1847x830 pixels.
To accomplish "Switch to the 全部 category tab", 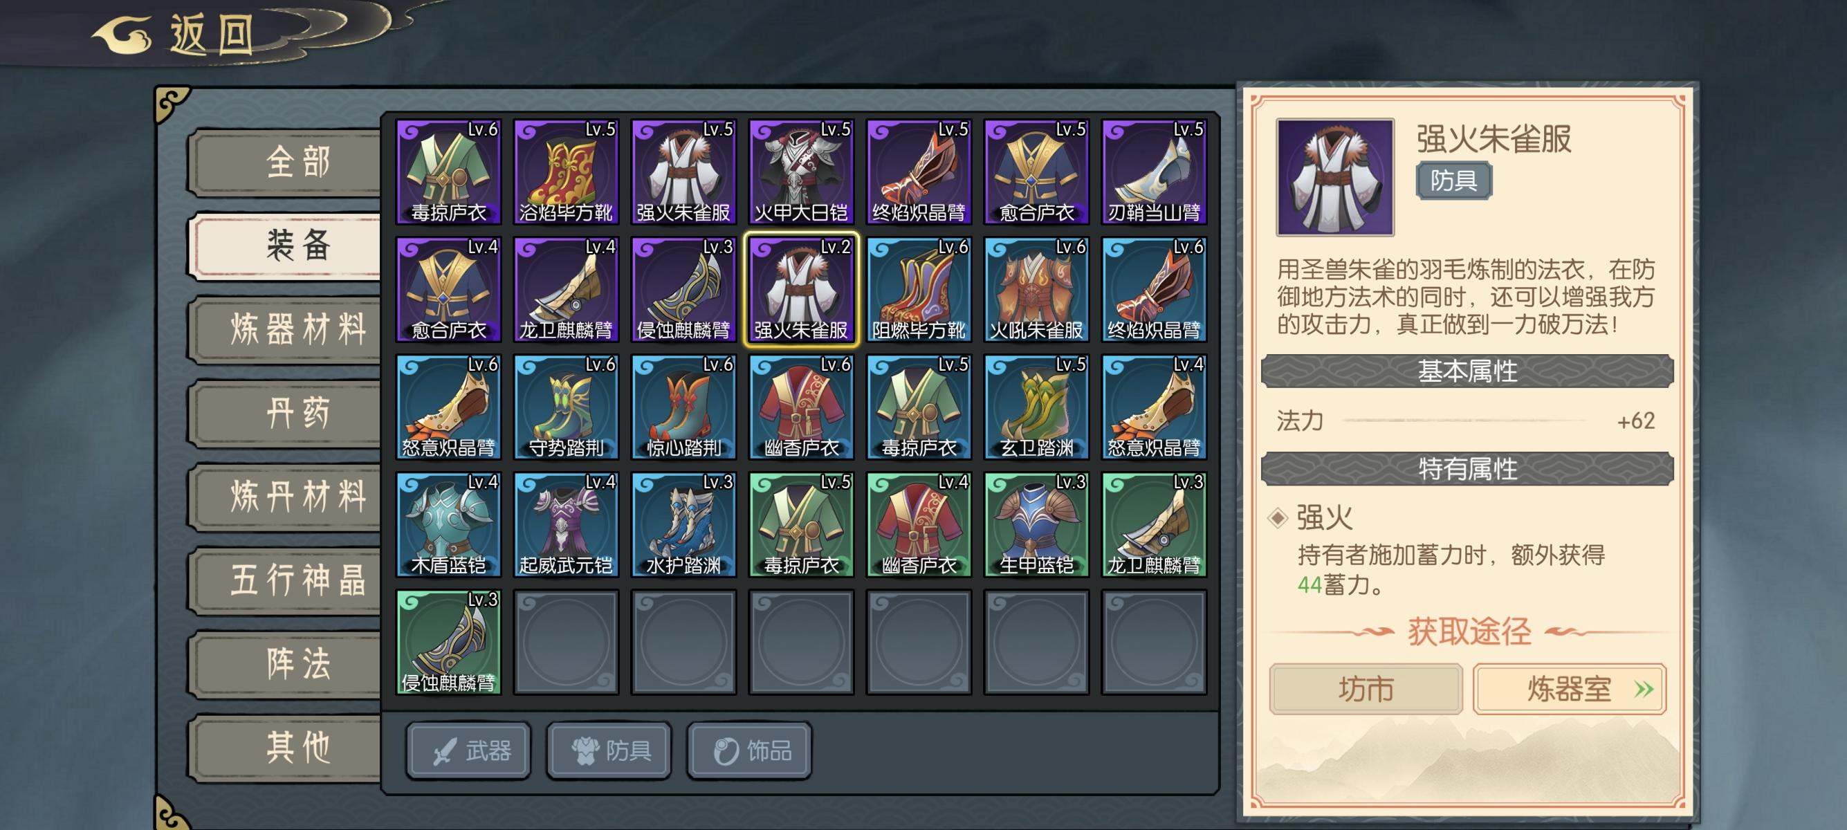I will tap(287, 162).
